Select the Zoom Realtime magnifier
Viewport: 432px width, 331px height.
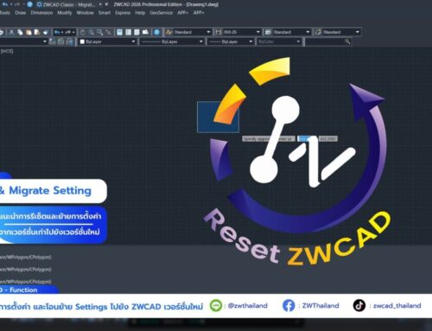(91, 32)
